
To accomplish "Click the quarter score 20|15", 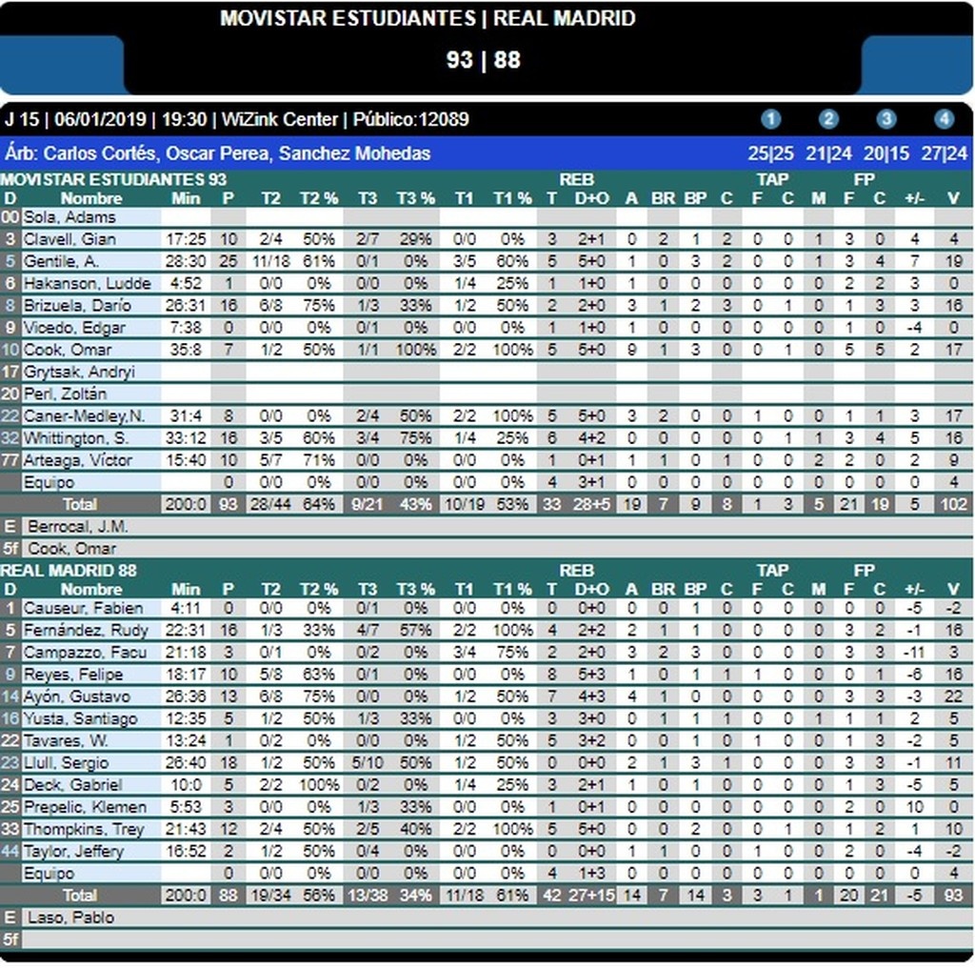I will coord(886,153).
